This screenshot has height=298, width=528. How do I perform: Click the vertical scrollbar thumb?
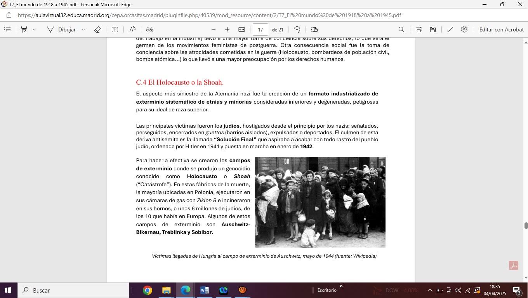[526, 226]
